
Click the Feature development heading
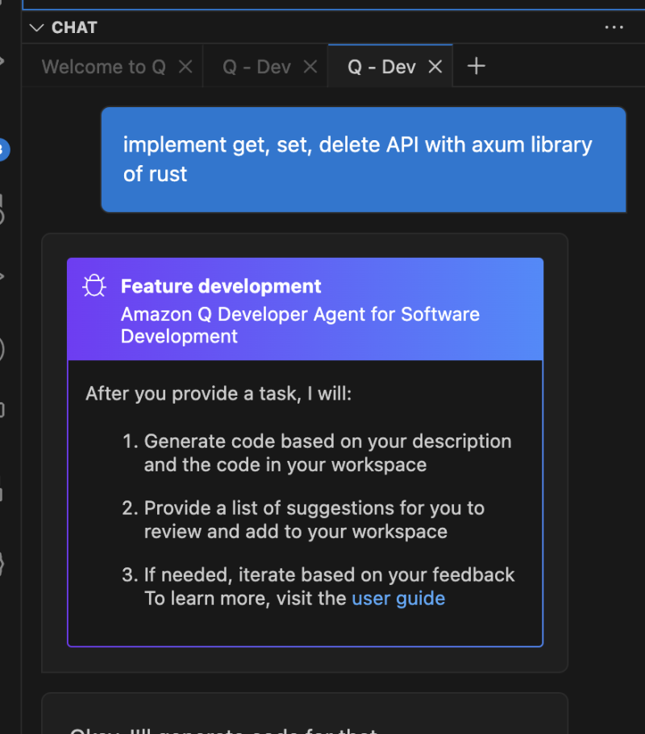(221, 286)
